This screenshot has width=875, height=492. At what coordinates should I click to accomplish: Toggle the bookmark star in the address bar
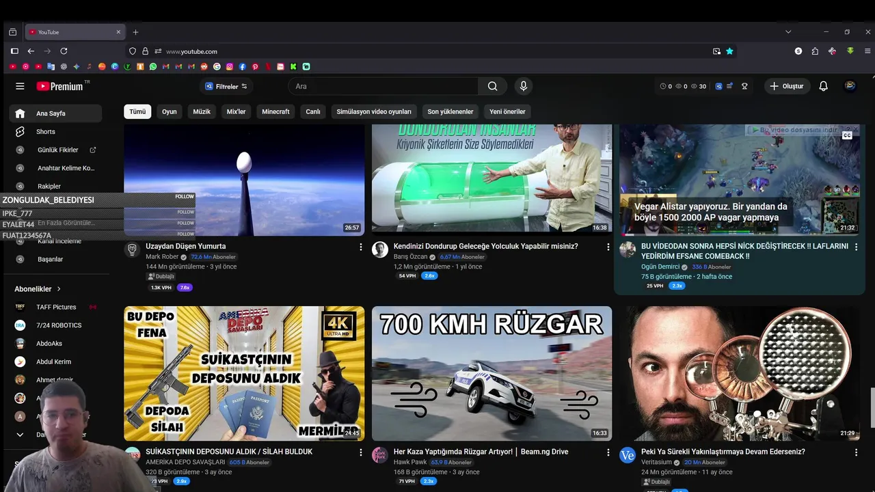coord(729,51)
